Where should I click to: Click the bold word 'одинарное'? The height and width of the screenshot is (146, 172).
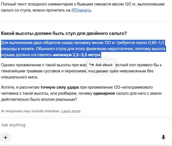[x=104, y=93]
